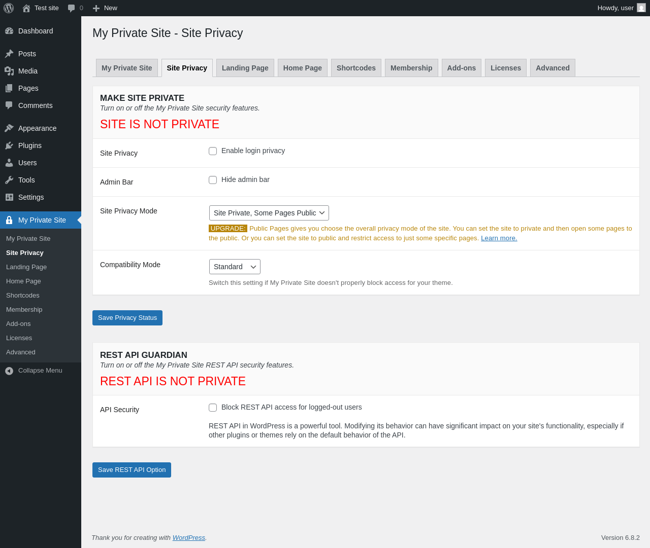650x548 pixels.
Task: Open the Shortcodes tab
Action: pyautogui.click(x=356, y=68)
